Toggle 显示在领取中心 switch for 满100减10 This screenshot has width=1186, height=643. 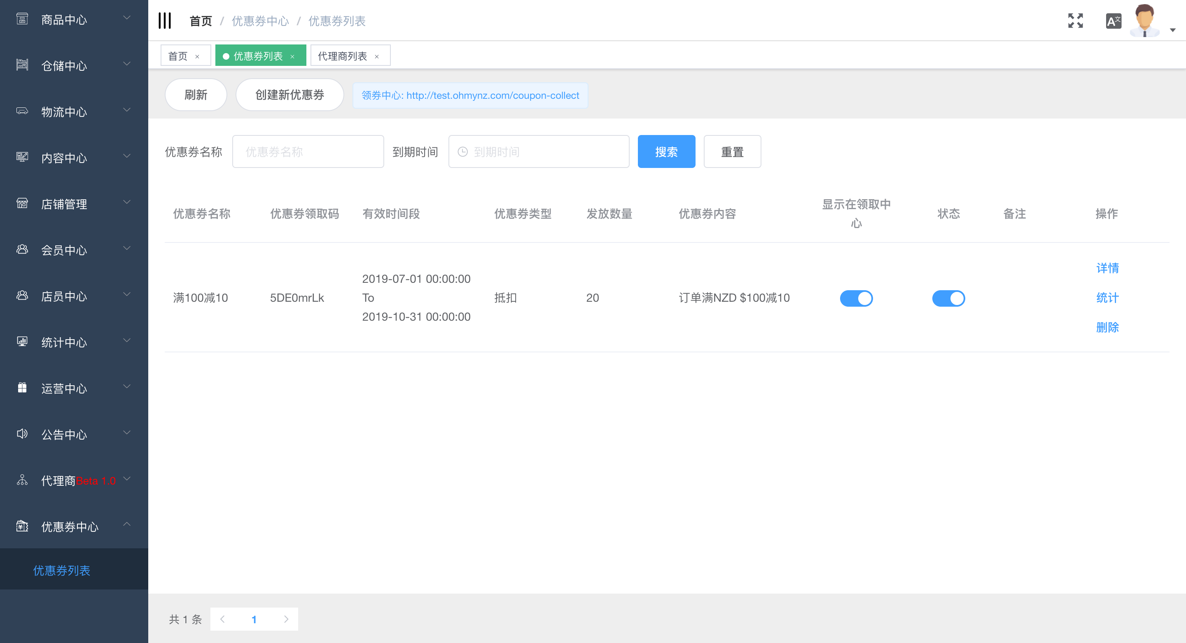point(856,298)
